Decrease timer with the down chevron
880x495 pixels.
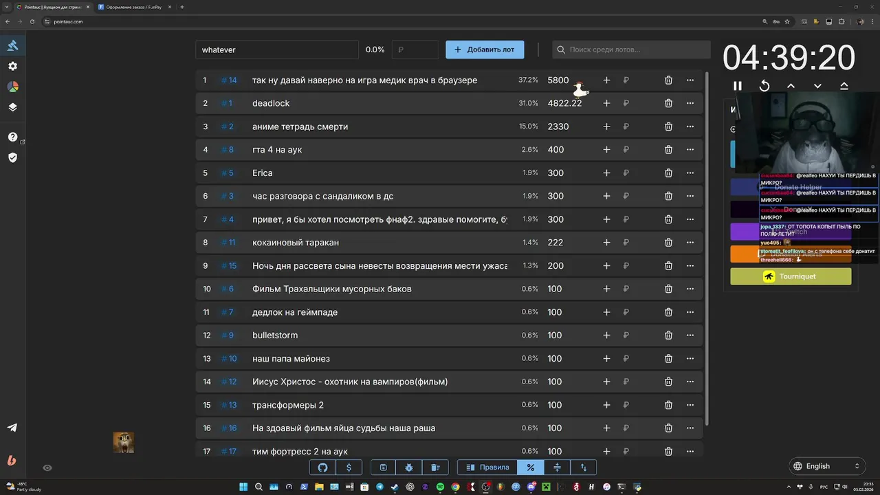click(x=817, y=86)
